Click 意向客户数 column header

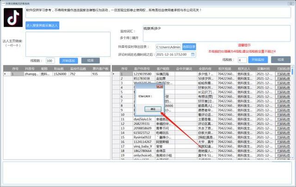tap(101, 69)
